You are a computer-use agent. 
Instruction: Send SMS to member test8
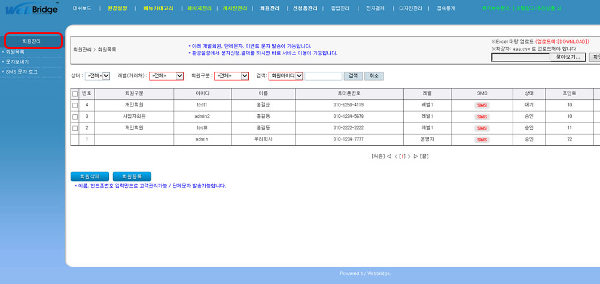coord(482,128)
